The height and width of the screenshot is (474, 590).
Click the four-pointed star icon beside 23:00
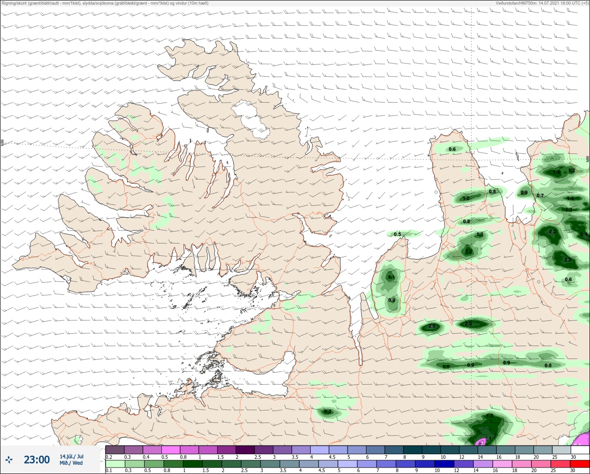pos(9,459)
